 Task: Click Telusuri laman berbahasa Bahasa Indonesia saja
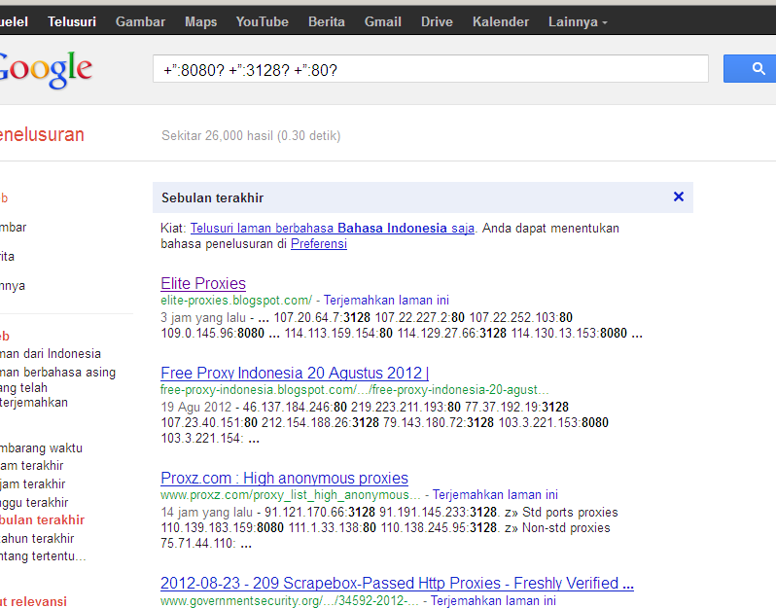coord(332,229)
